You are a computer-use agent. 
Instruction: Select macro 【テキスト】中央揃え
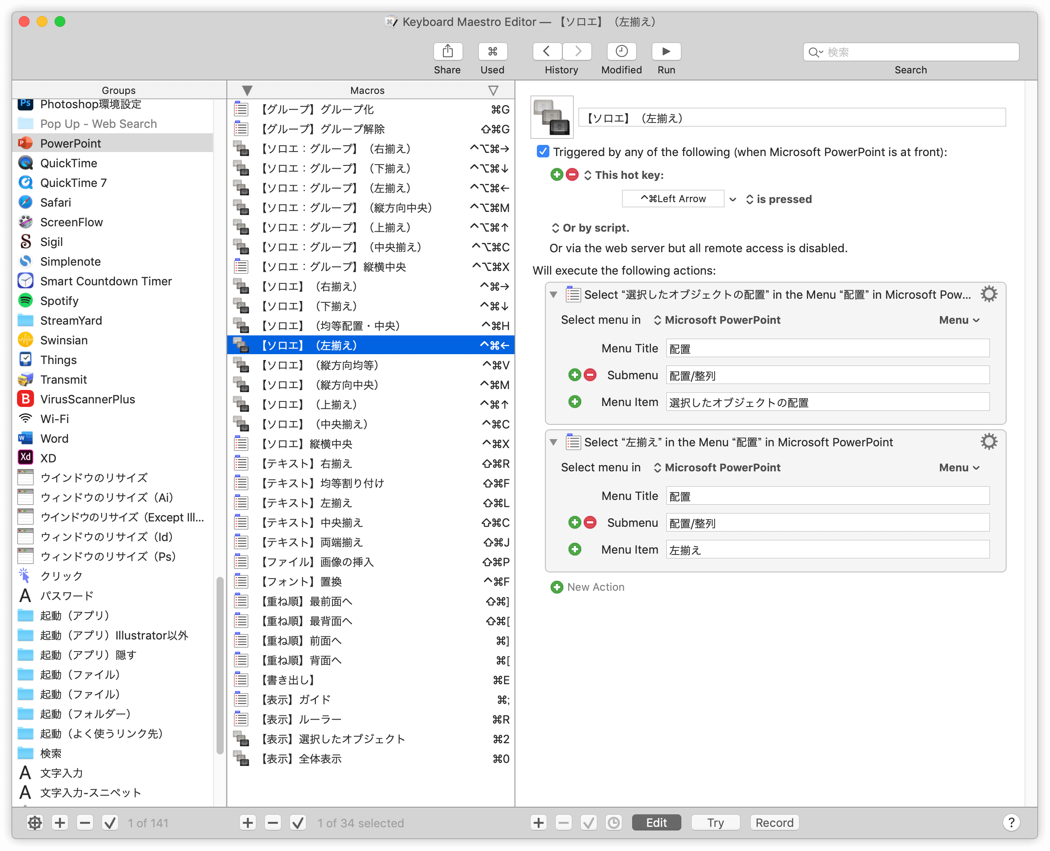tap(371, 523)
